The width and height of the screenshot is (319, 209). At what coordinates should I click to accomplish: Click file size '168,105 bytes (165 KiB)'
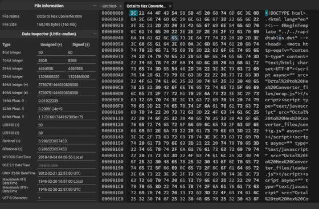[x=57, y=24]
